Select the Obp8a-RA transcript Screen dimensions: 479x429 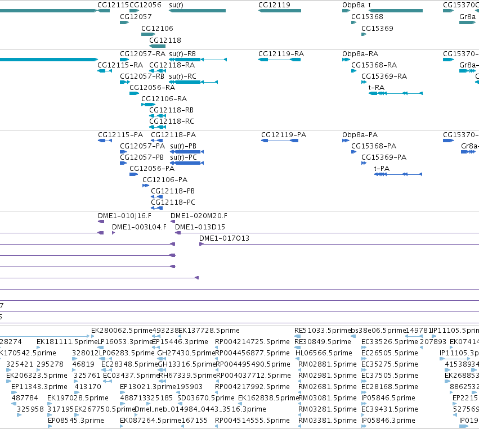(346, 60)
